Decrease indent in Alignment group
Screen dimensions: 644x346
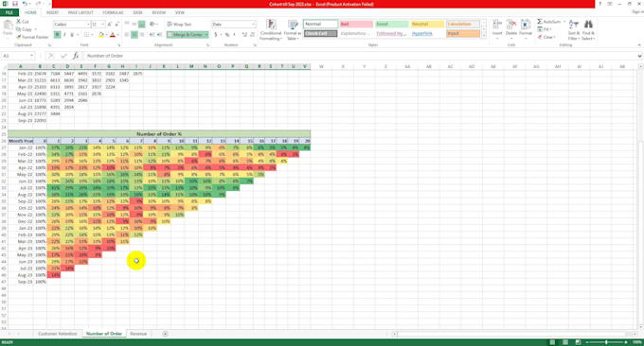(x=152, y=35)
